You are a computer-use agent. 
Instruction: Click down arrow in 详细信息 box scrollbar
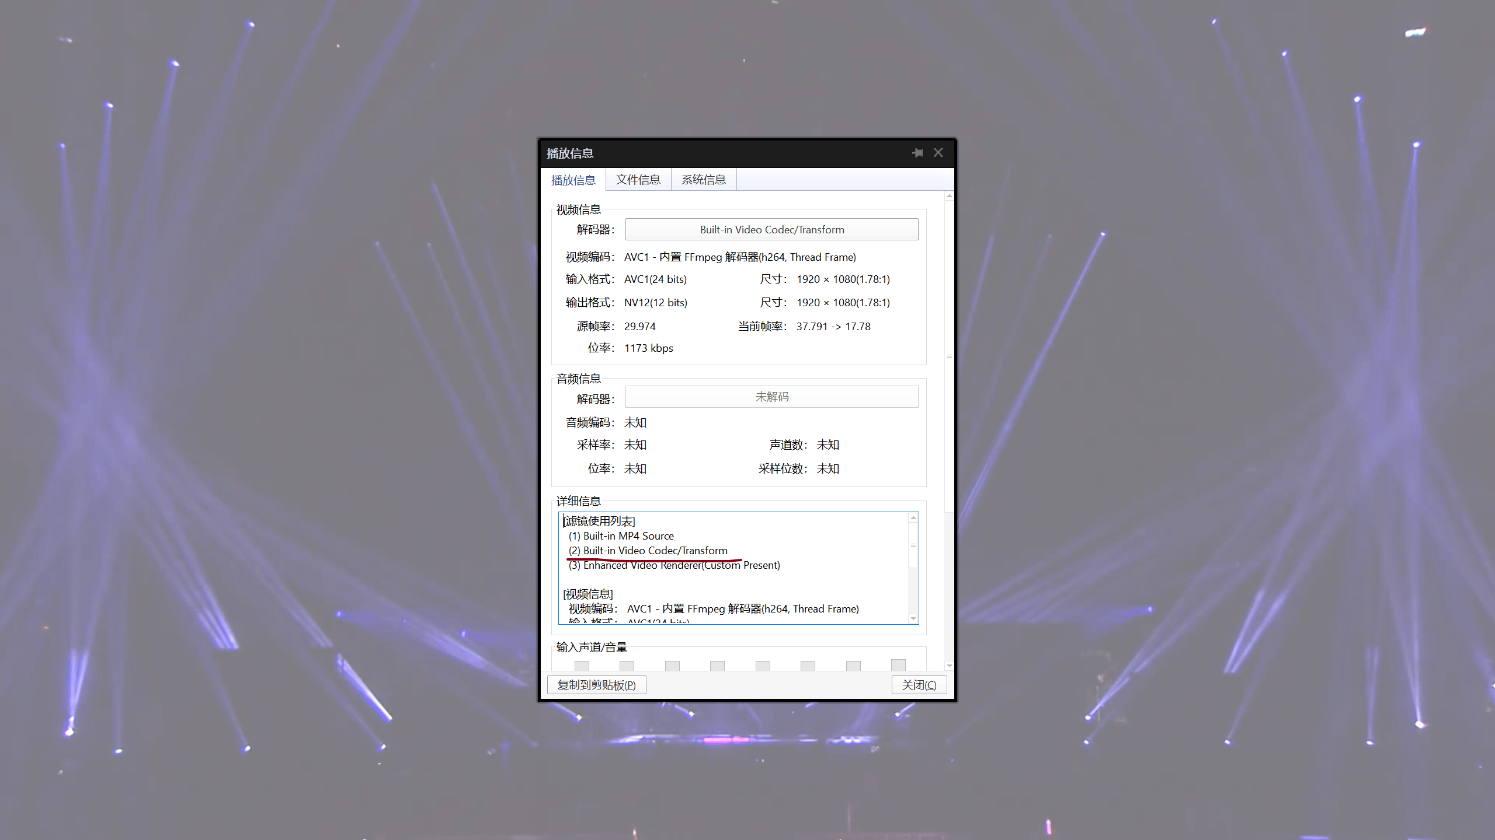click(x=913, y=618)
